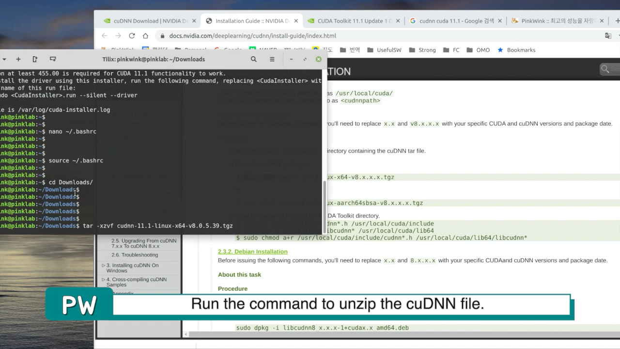
Task: Close the PinkWink tab
Action: [x=602, y=21]
